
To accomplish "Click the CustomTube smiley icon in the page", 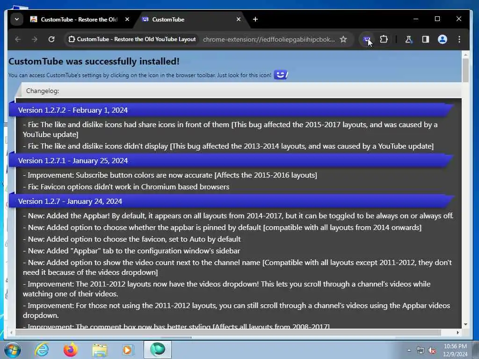I will (x=281, y=75).
